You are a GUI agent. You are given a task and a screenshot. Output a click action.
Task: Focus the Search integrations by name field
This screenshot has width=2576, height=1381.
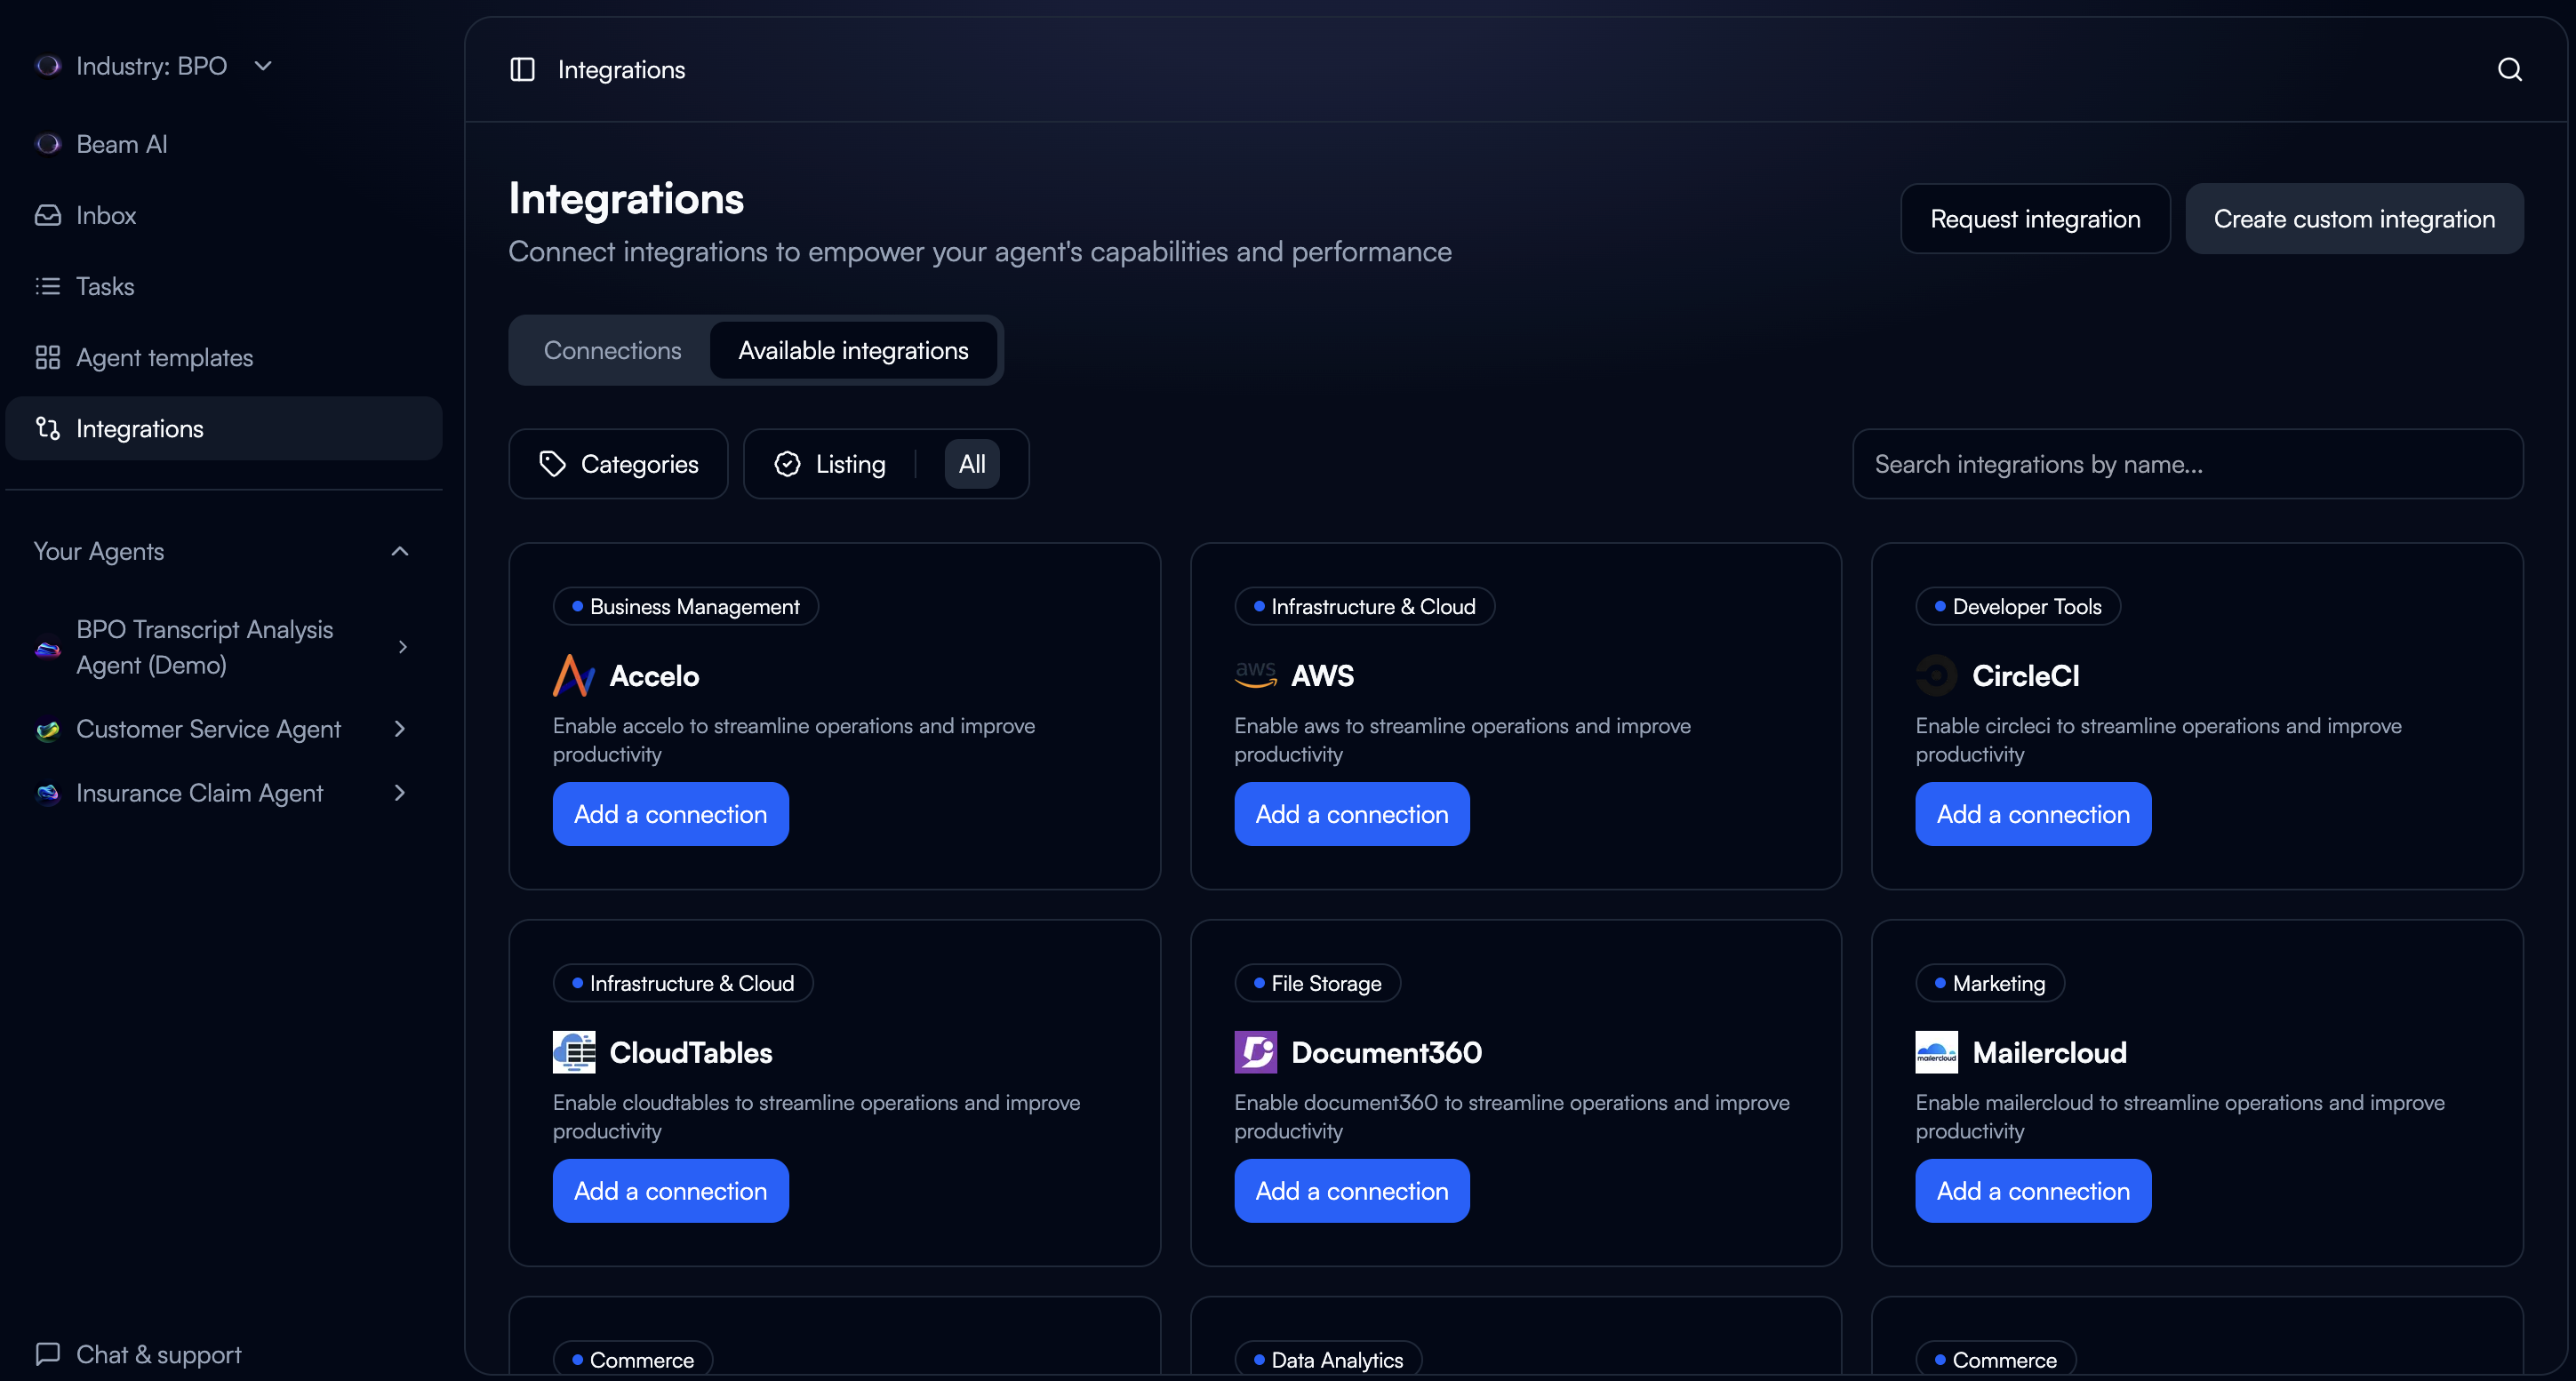tap(2186, 464)
